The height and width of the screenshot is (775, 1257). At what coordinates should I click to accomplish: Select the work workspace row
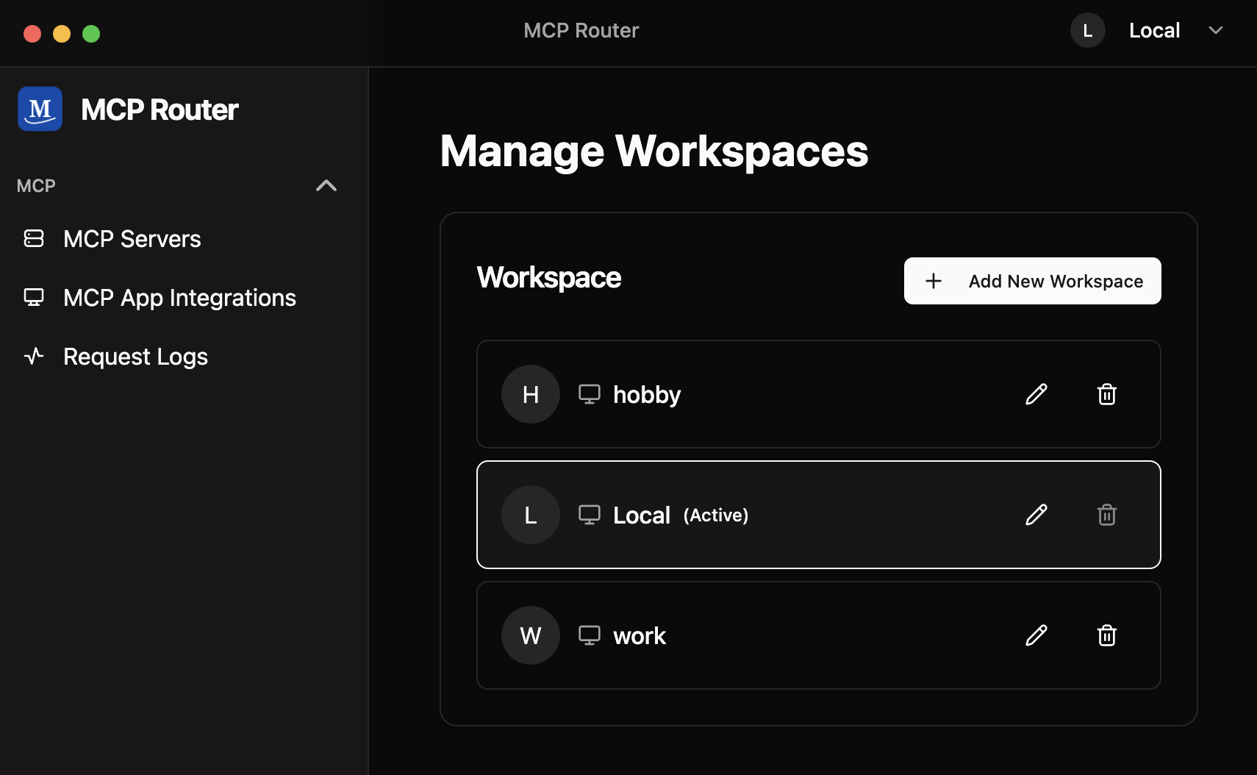(x=809, y=635)
